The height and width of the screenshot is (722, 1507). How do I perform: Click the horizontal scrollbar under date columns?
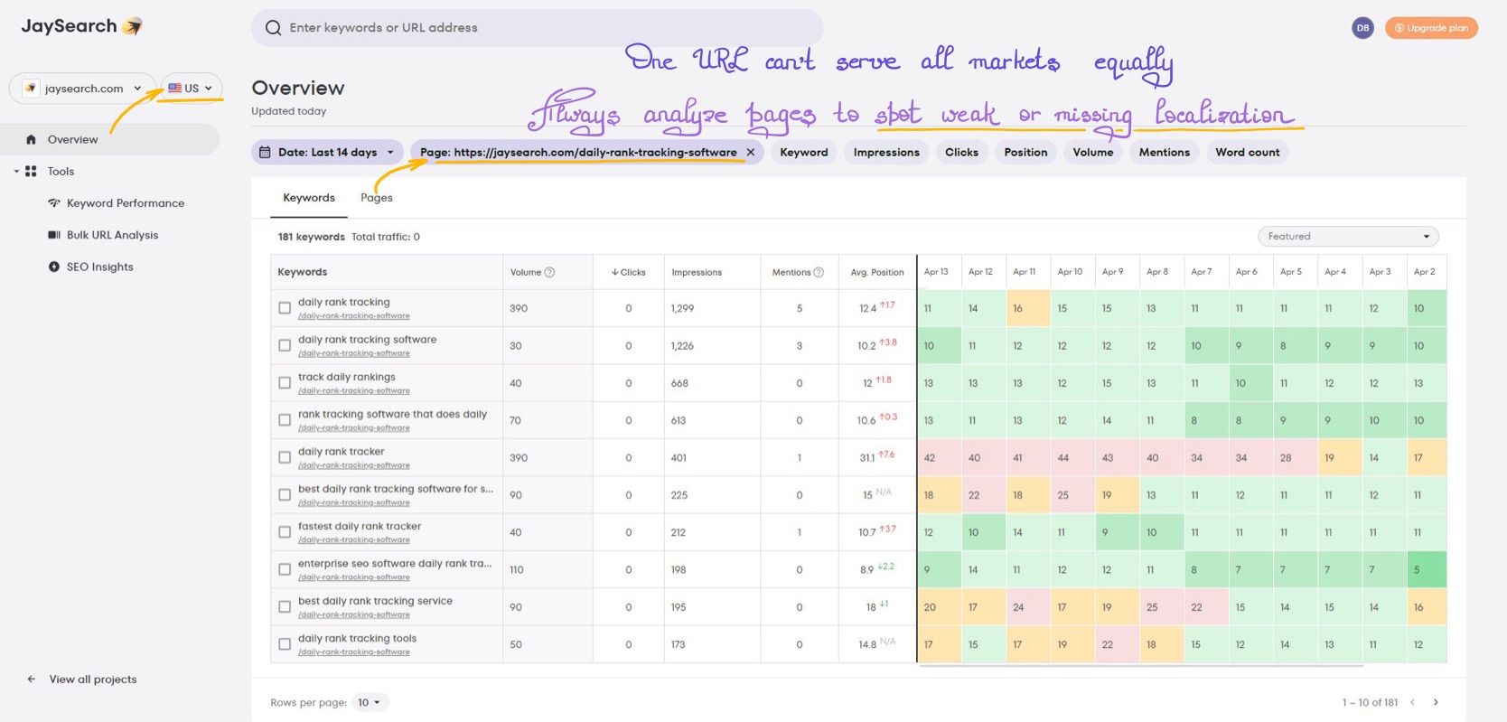point(1141,665)
